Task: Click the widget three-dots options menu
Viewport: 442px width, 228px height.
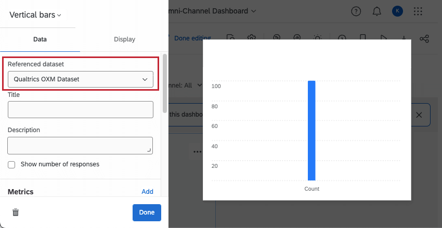Action: pos(197,152)
